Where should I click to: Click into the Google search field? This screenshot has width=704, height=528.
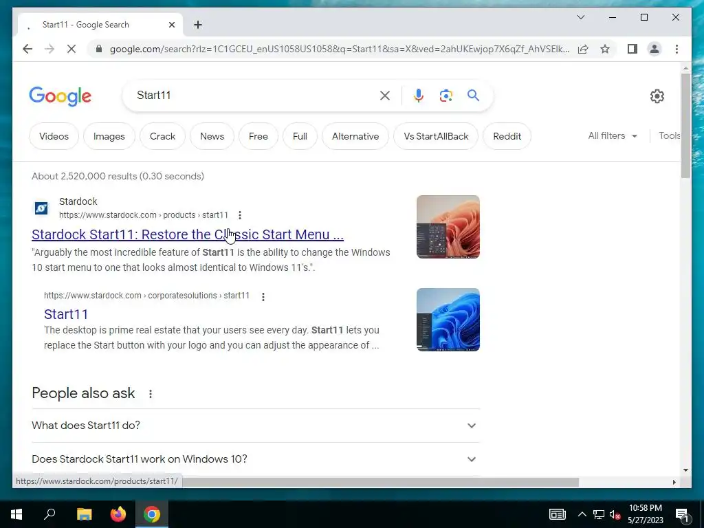click(256, 95)
